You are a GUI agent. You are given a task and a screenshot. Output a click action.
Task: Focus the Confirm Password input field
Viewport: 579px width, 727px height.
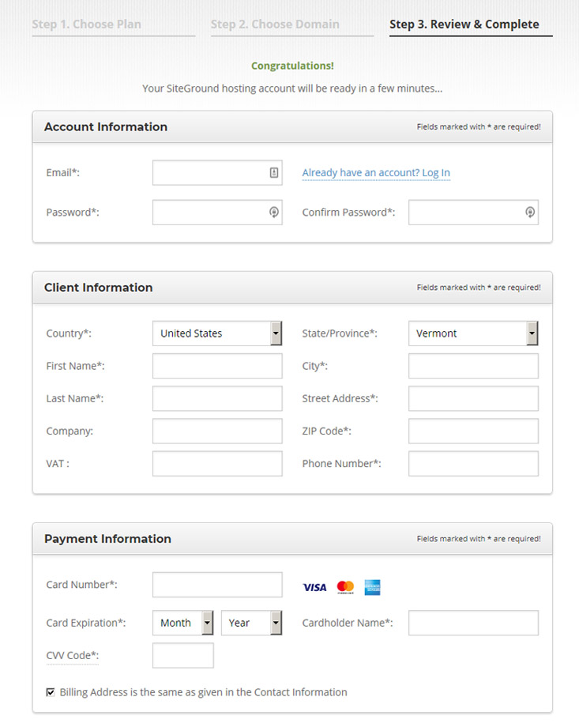coord(473,213)
